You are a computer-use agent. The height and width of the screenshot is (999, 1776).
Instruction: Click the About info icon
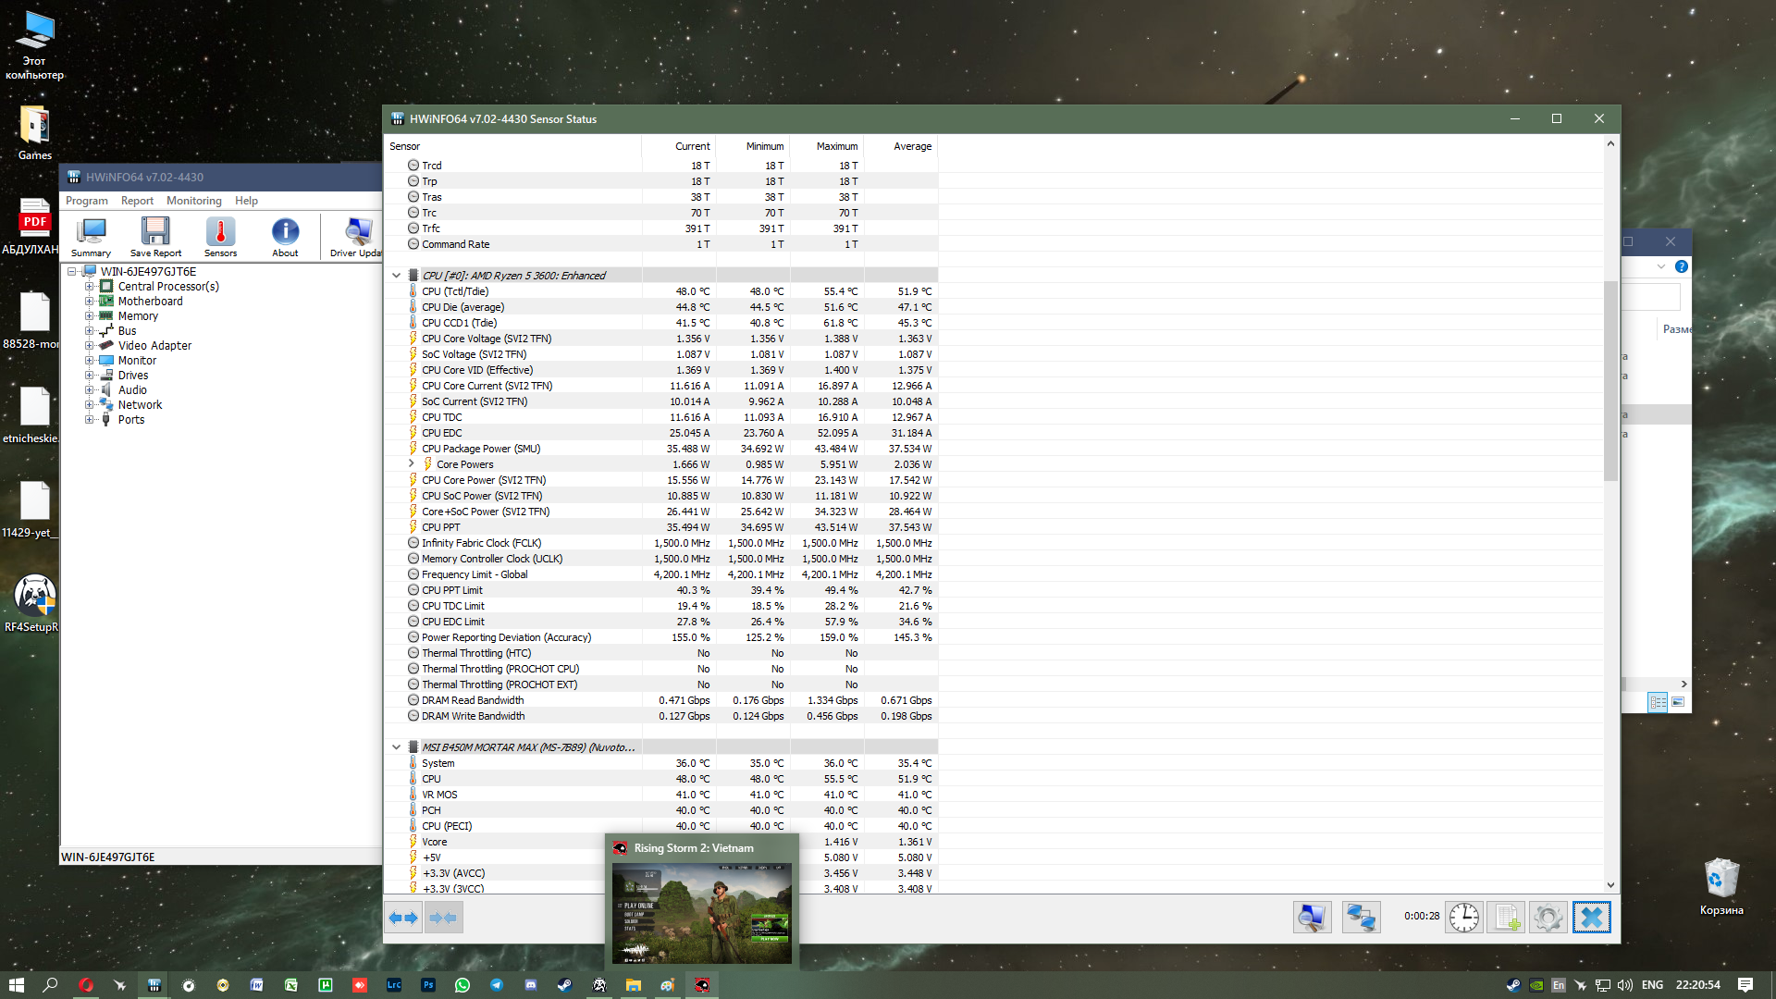pyautogui.click(x=285, y=237)
